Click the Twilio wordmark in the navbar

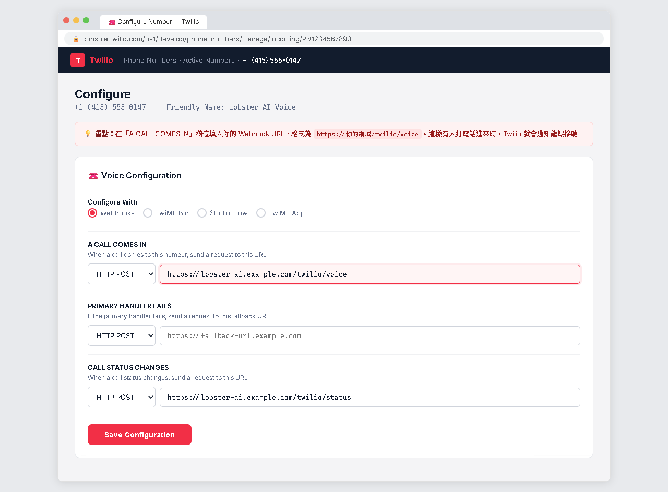click(x=101, y=59)
